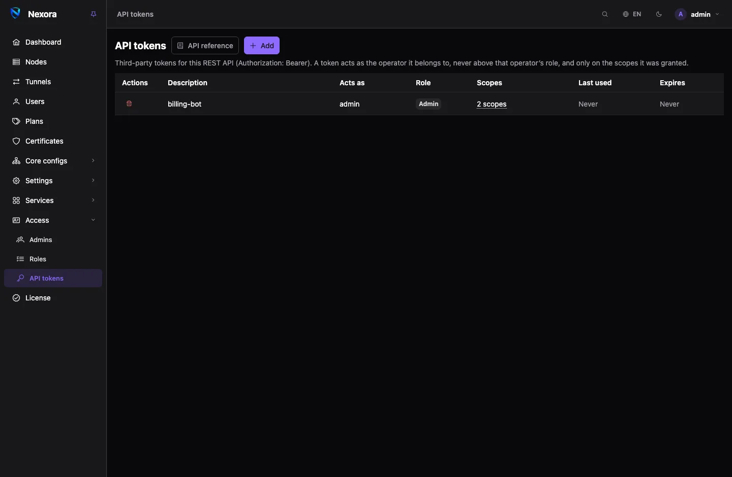Expand the Core configs menu
The width and height of the screenshot is (732, 477).
53,161
